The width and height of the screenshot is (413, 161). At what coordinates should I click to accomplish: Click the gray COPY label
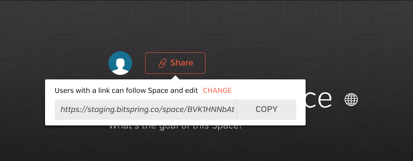[267, 110]
